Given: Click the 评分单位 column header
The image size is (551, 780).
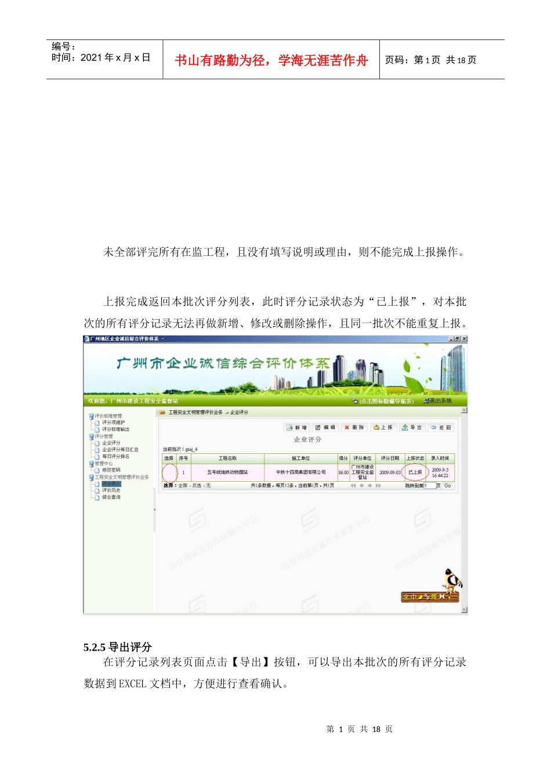Looking at the screenshot, I should (x=362, y=458).
